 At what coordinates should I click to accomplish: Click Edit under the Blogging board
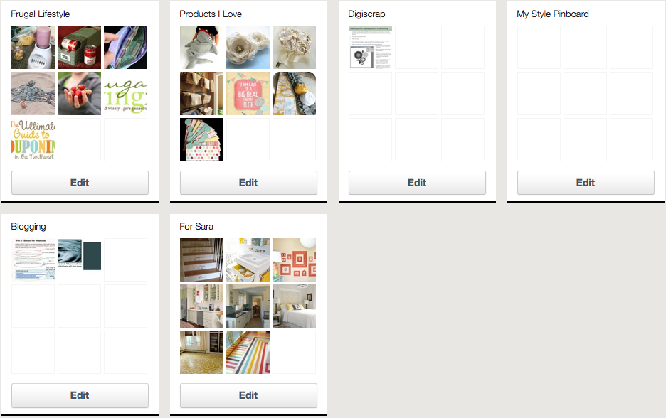click(x=80, y=395)
